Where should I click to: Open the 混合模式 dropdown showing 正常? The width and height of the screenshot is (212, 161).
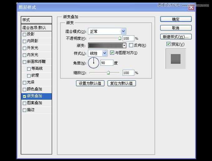pyautogui.click(x=107, y=32)
